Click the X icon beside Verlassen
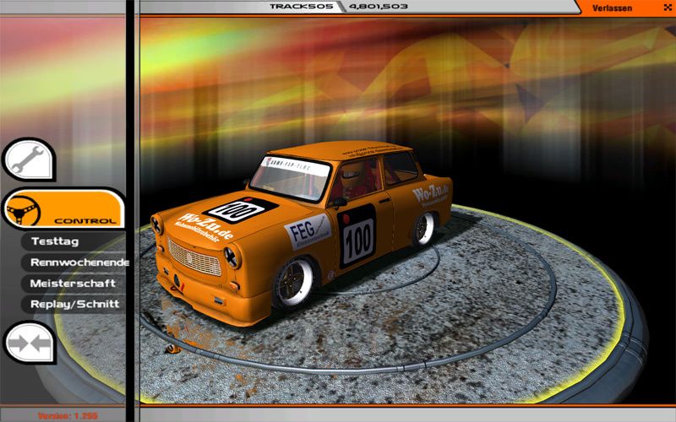The width and height of the screenshot is (676, 422). pyautogui.click(x=667, y=8)
